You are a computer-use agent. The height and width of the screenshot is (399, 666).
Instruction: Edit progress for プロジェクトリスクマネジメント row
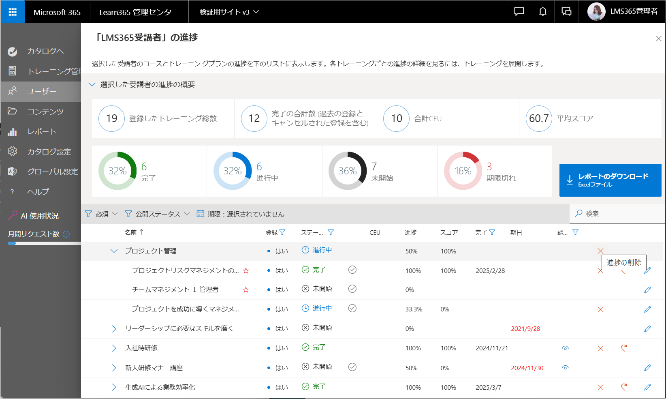[x=647, y=270]
